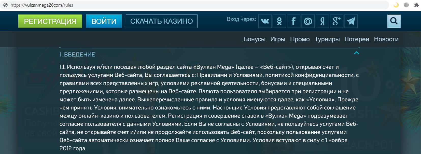Log in via Mail.ru @ icon

(x=308, y=21)
